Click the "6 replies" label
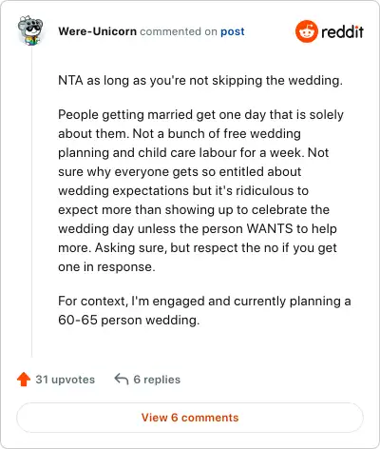The height and width of the screenshot is (449, 380). click(x=157, y=380)
